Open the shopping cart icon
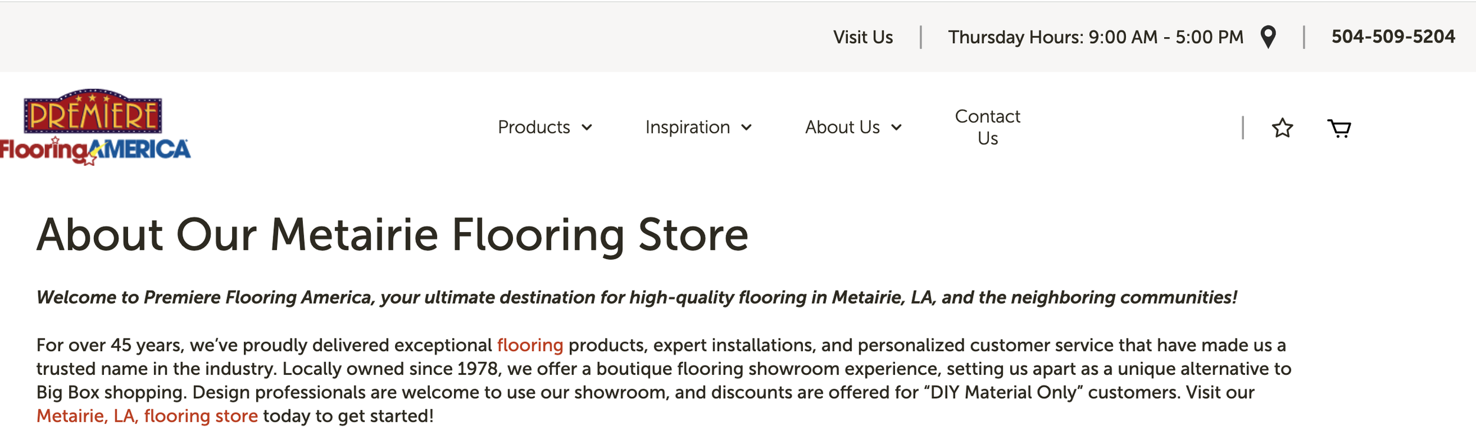Image resolution: width=1476 pixels, height=444 pixels. click(x=1340, y=128)
